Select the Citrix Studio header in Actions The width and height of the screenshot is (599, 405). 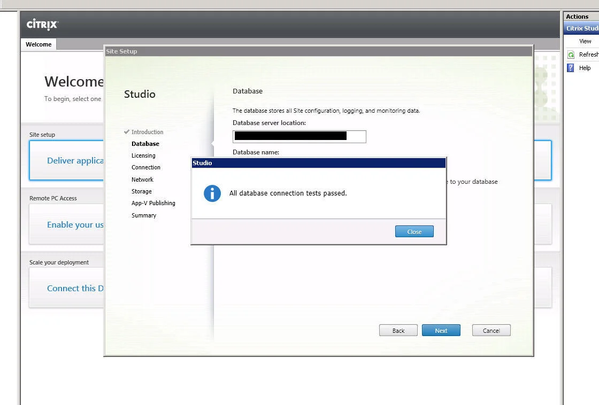(x=581, y=28)
